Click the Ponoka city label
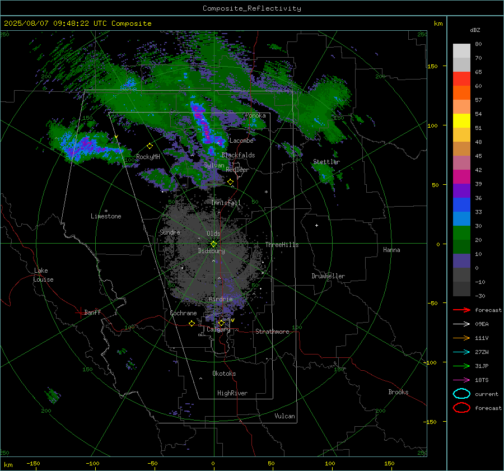Image resolution: width=504 pixels, height=471 pixels. [x=255, y=115]
